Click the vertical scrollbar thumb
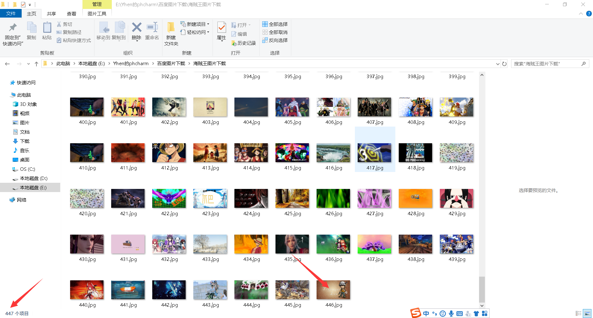 [x=482, y=290]
